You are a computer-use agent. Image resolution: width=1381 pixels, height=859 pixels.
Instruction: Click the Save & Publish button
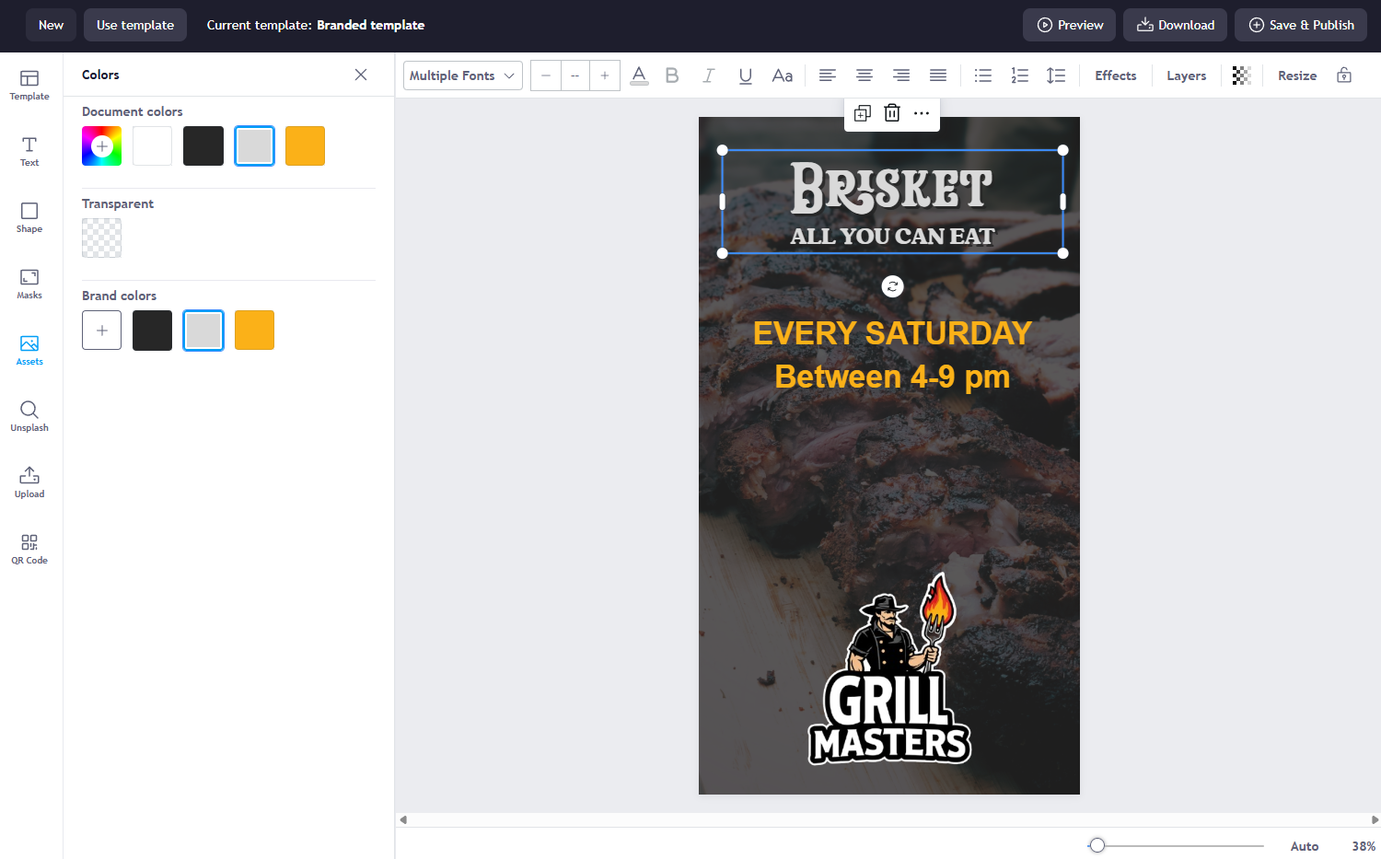click(x=1300, y=25)
